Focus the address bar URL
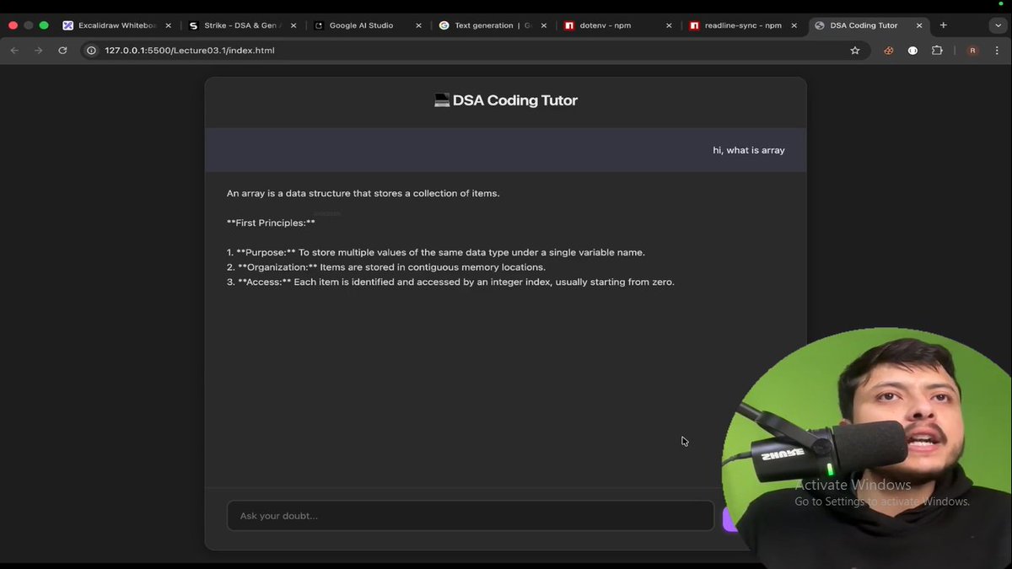 (x=190, y=51)
